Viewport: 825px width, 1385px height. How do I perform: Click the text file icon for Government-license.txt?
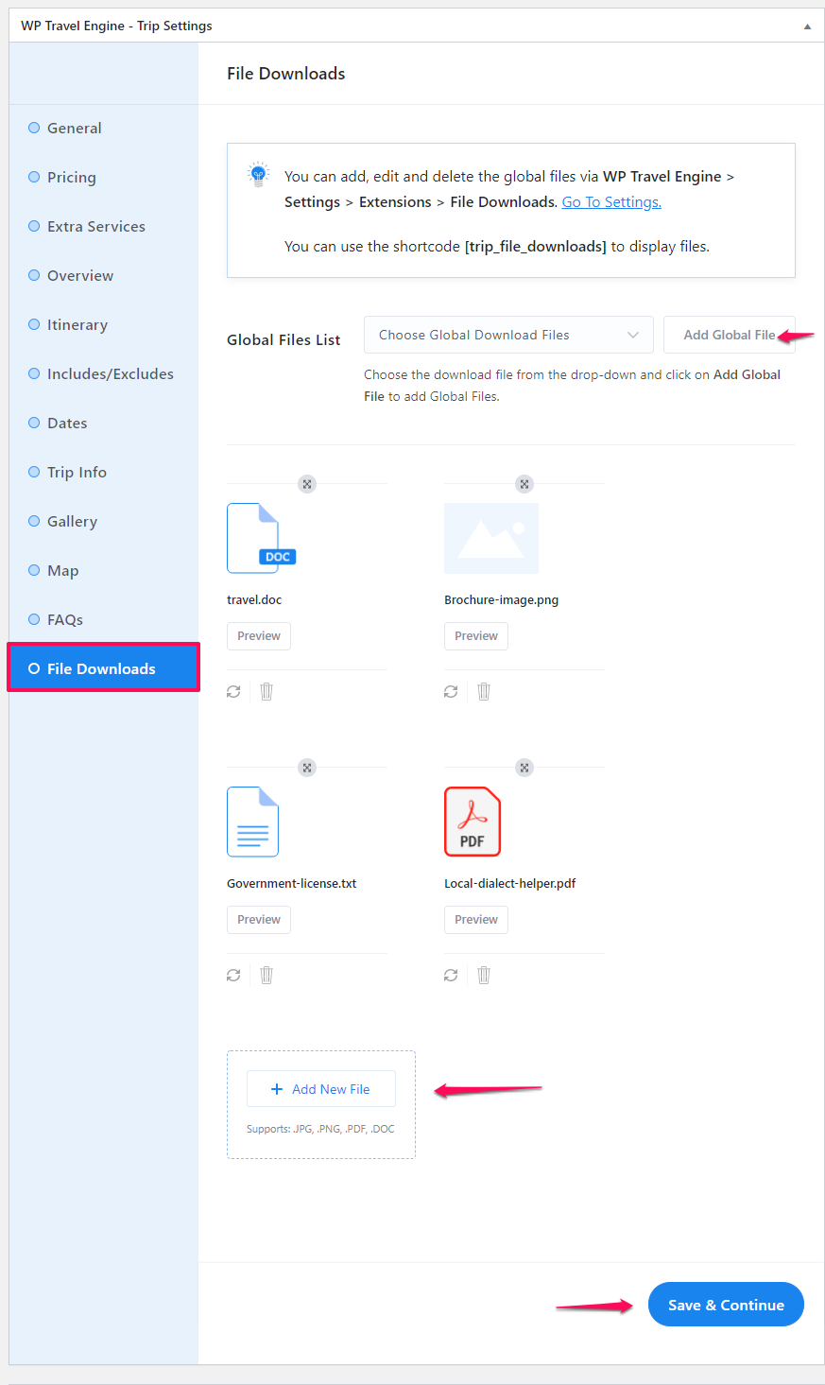pyautogui.click(x=253, y=822)
